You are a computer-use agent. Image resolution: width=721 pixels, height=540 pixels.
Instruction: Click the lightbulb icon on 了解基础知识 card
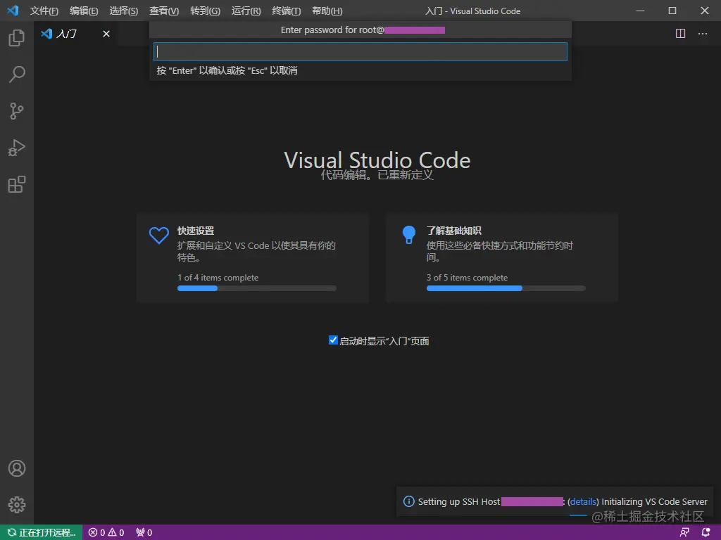(409, 235)
